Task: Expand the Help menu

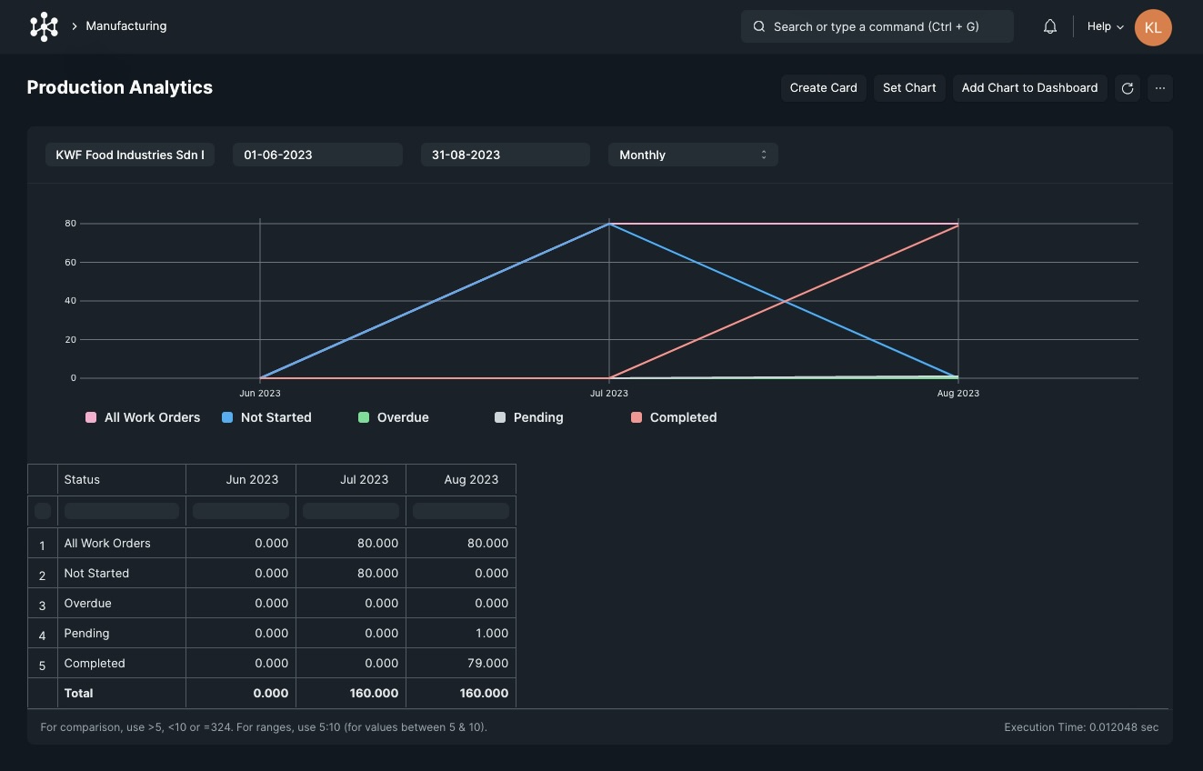Action: coord(1106,26)
